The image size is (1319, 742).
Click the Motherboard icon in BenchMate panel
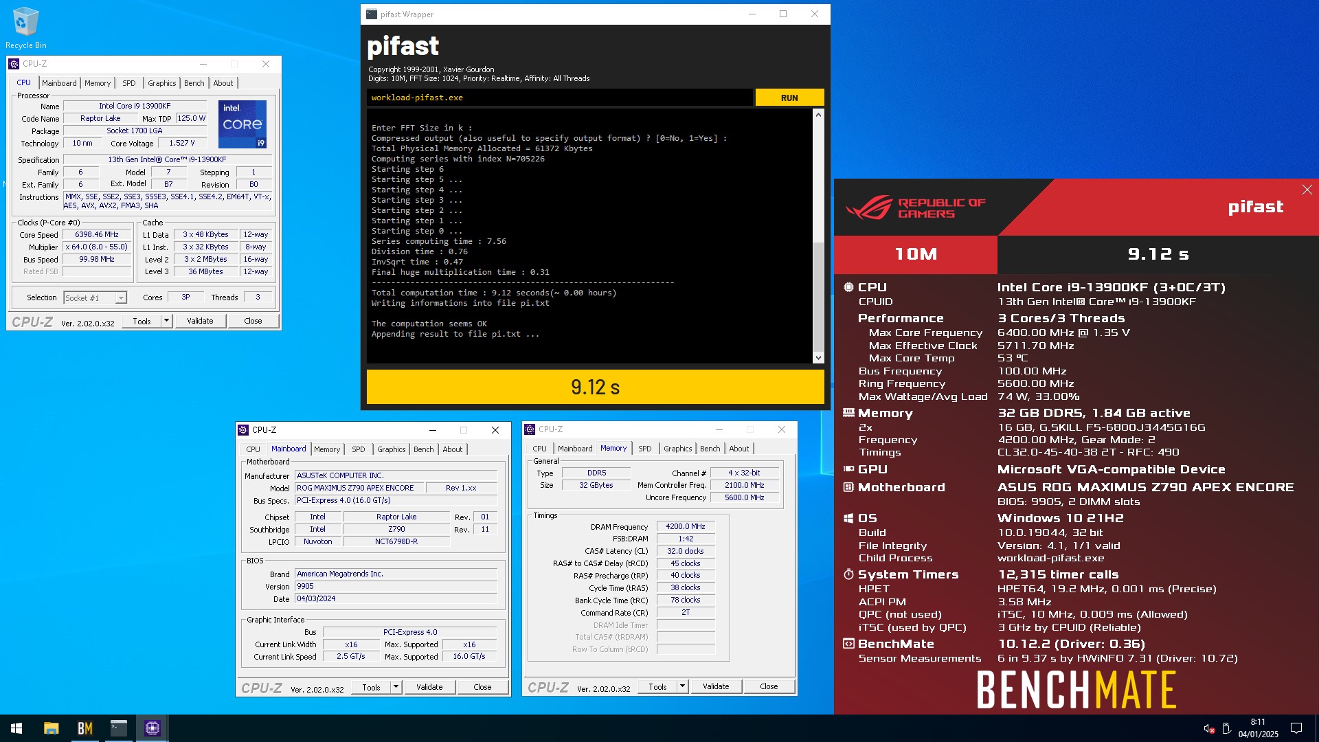coord(848,487)
